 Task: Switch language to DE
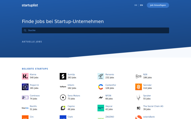point(136,5)
